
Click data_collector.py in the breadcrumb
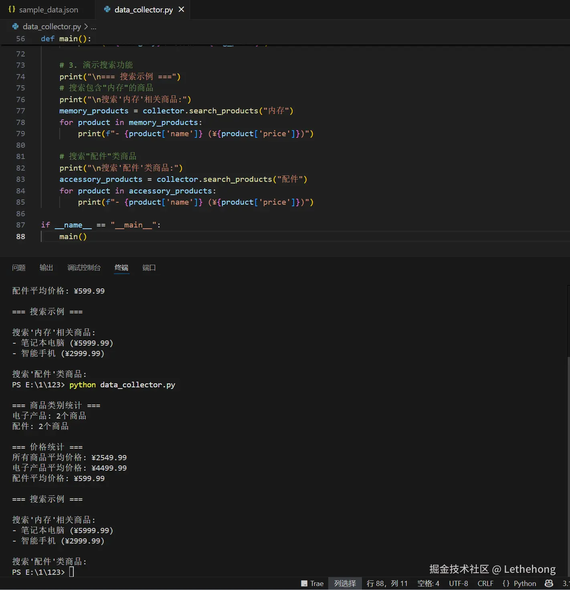point(52,26)
